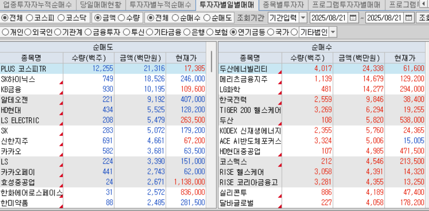Screen dimensions: 429x211
Task: Open start date calendar picker icon
Action: tap(353, 18)
